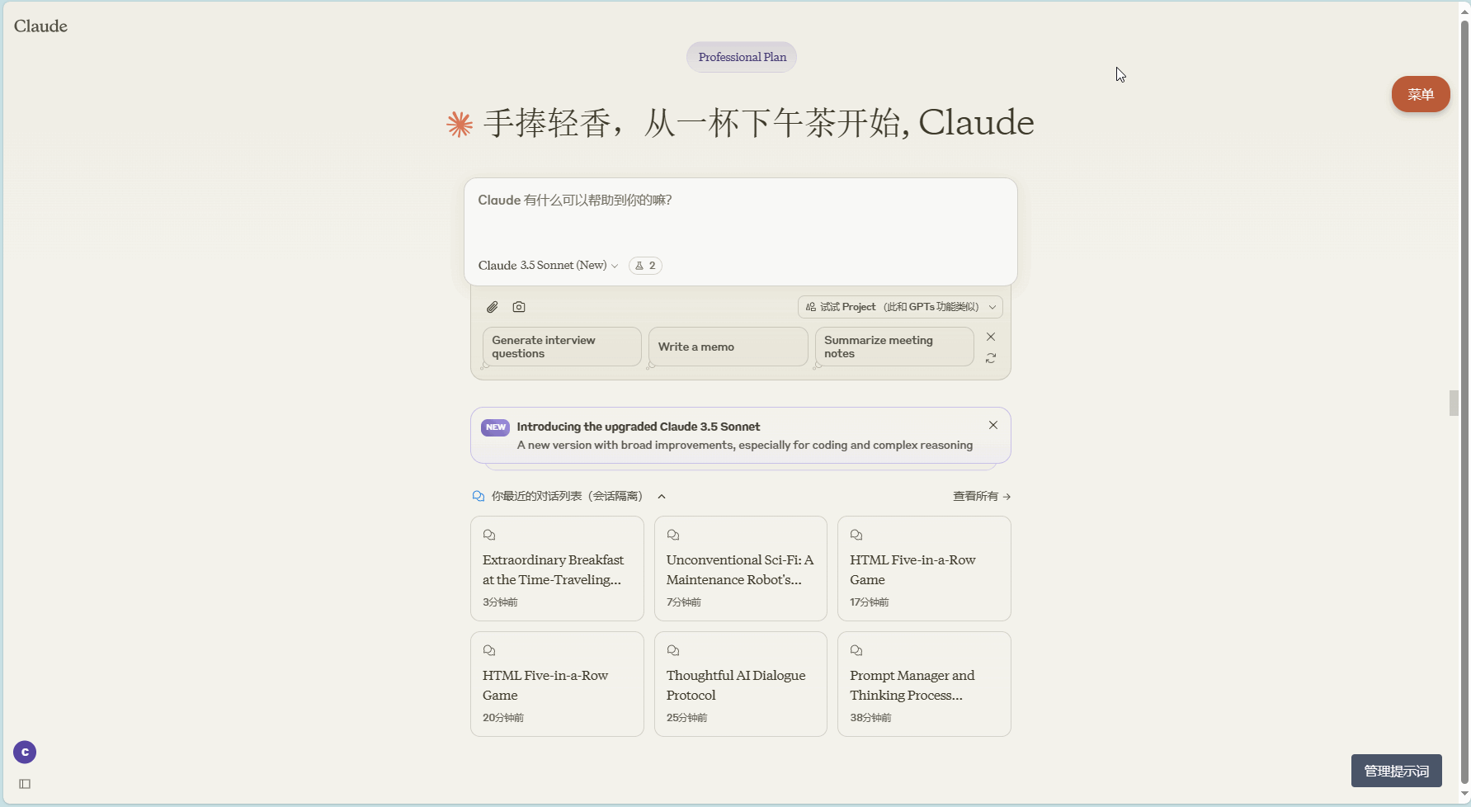Open the Claude 3.5 Sonnet model dropdown

pyautogui.click(x=547, y=265)
